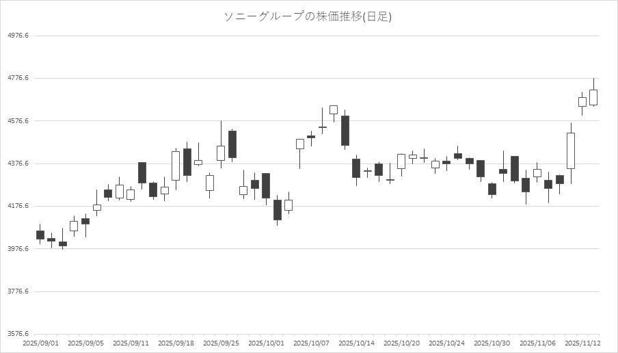Screen dimensions: 618x353
Task: Click the 3976.6 price axis label
Action: tap(17, 249)
